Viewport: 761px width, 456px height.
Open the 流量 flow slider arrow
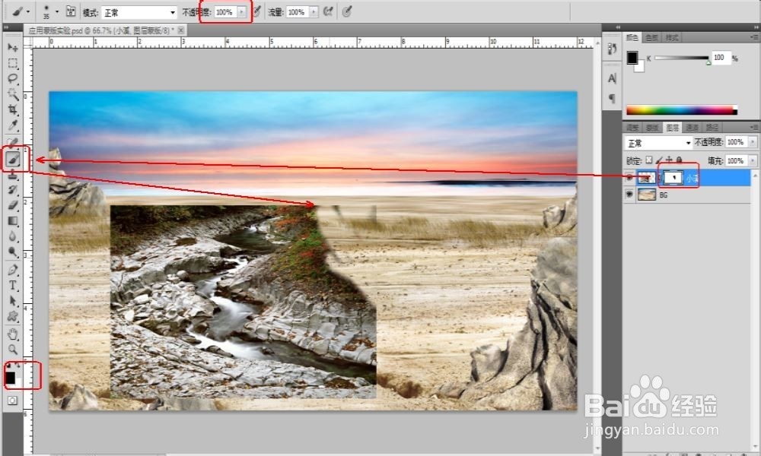[x=314, y=11]
